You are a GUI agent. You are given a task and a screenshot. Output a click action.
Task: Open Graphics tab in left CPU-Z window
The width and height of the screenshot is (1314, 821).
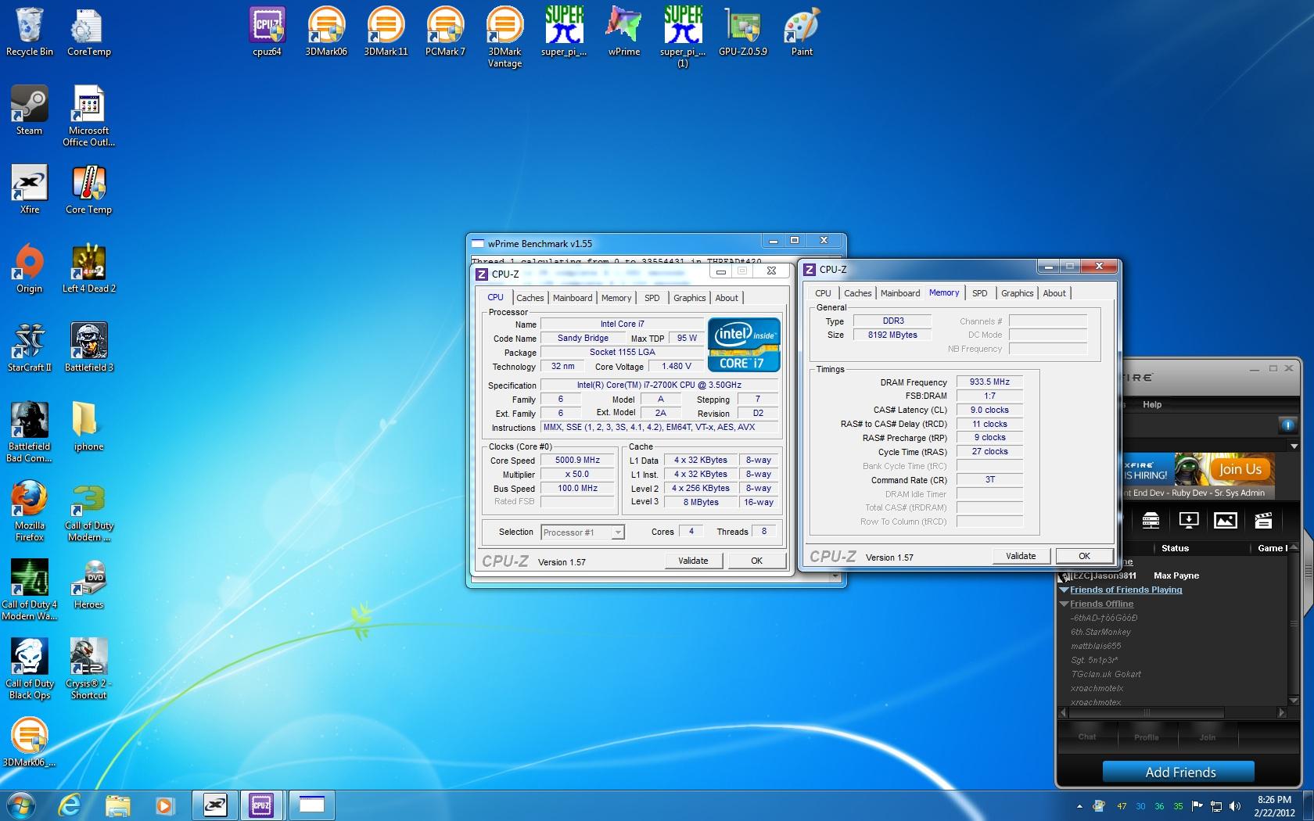(x=690, y=298)
